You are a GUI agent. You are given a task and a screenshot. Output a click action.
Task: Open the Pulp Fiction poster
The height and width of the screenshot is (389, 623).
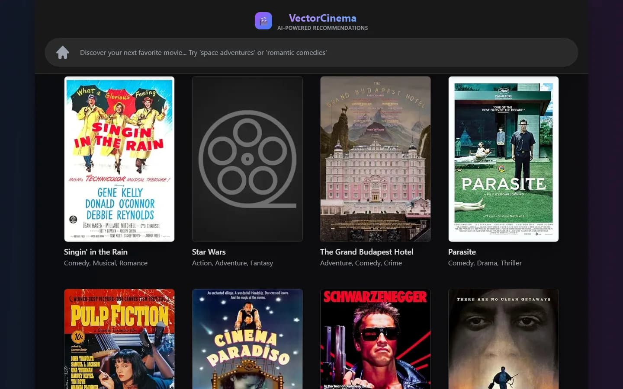click(119, 339)
